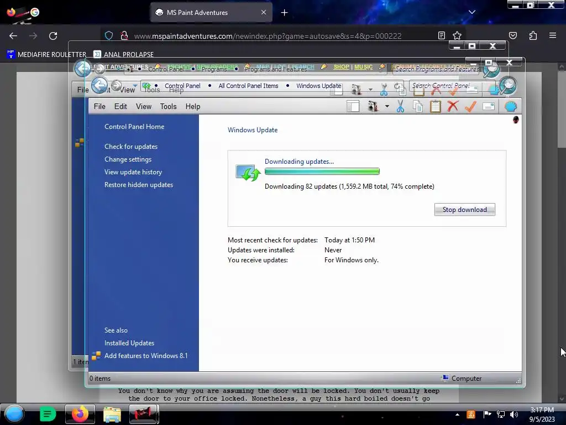Screen dimensions: 566x425
Task: Open MEDIAFIRE ROULETTER bookmark
Action: click(46, 54)
